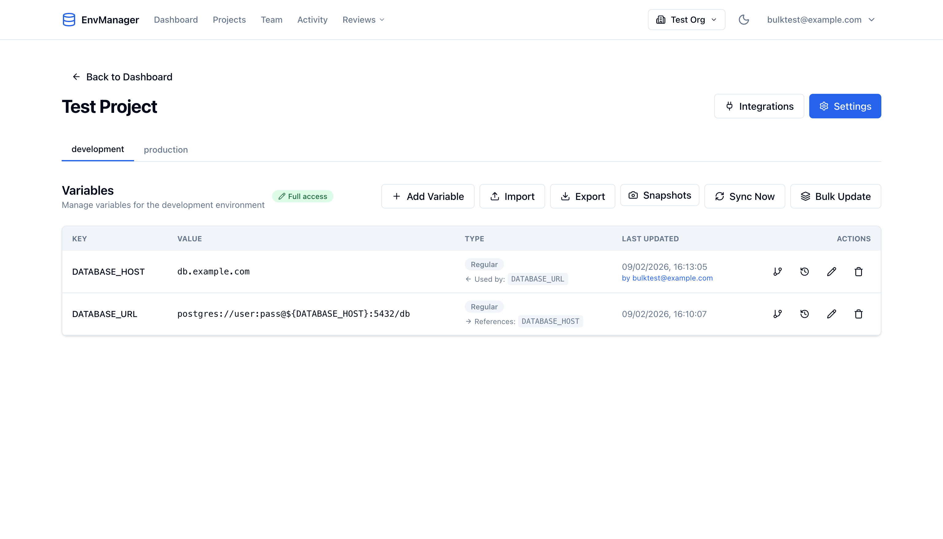
Task: Click the branch icon for DATABASE_URL
Action: click(x=777, y=314)
